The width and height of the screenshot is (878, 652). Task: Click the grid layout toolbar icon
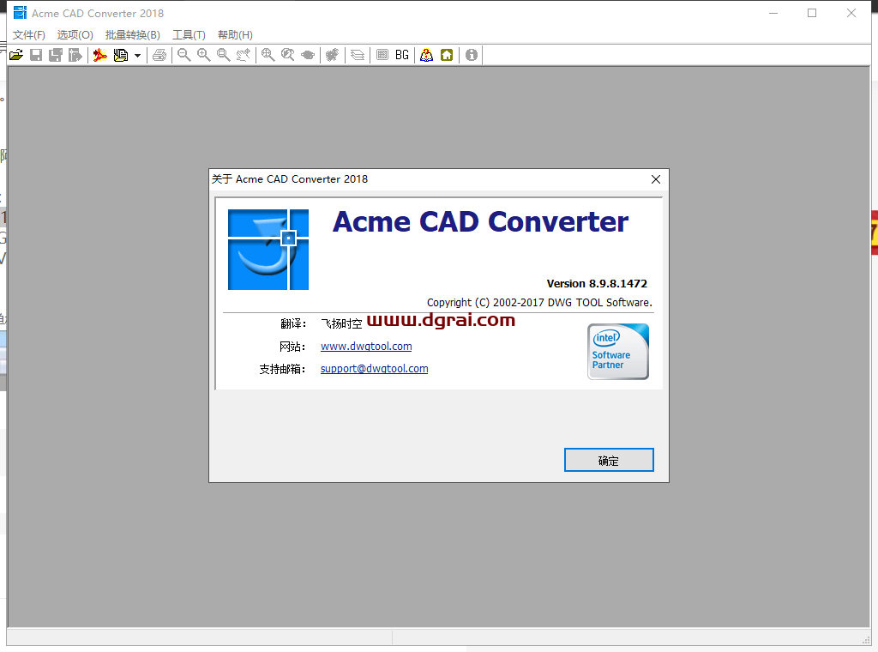pyautogui.click(x=382, y=55)
